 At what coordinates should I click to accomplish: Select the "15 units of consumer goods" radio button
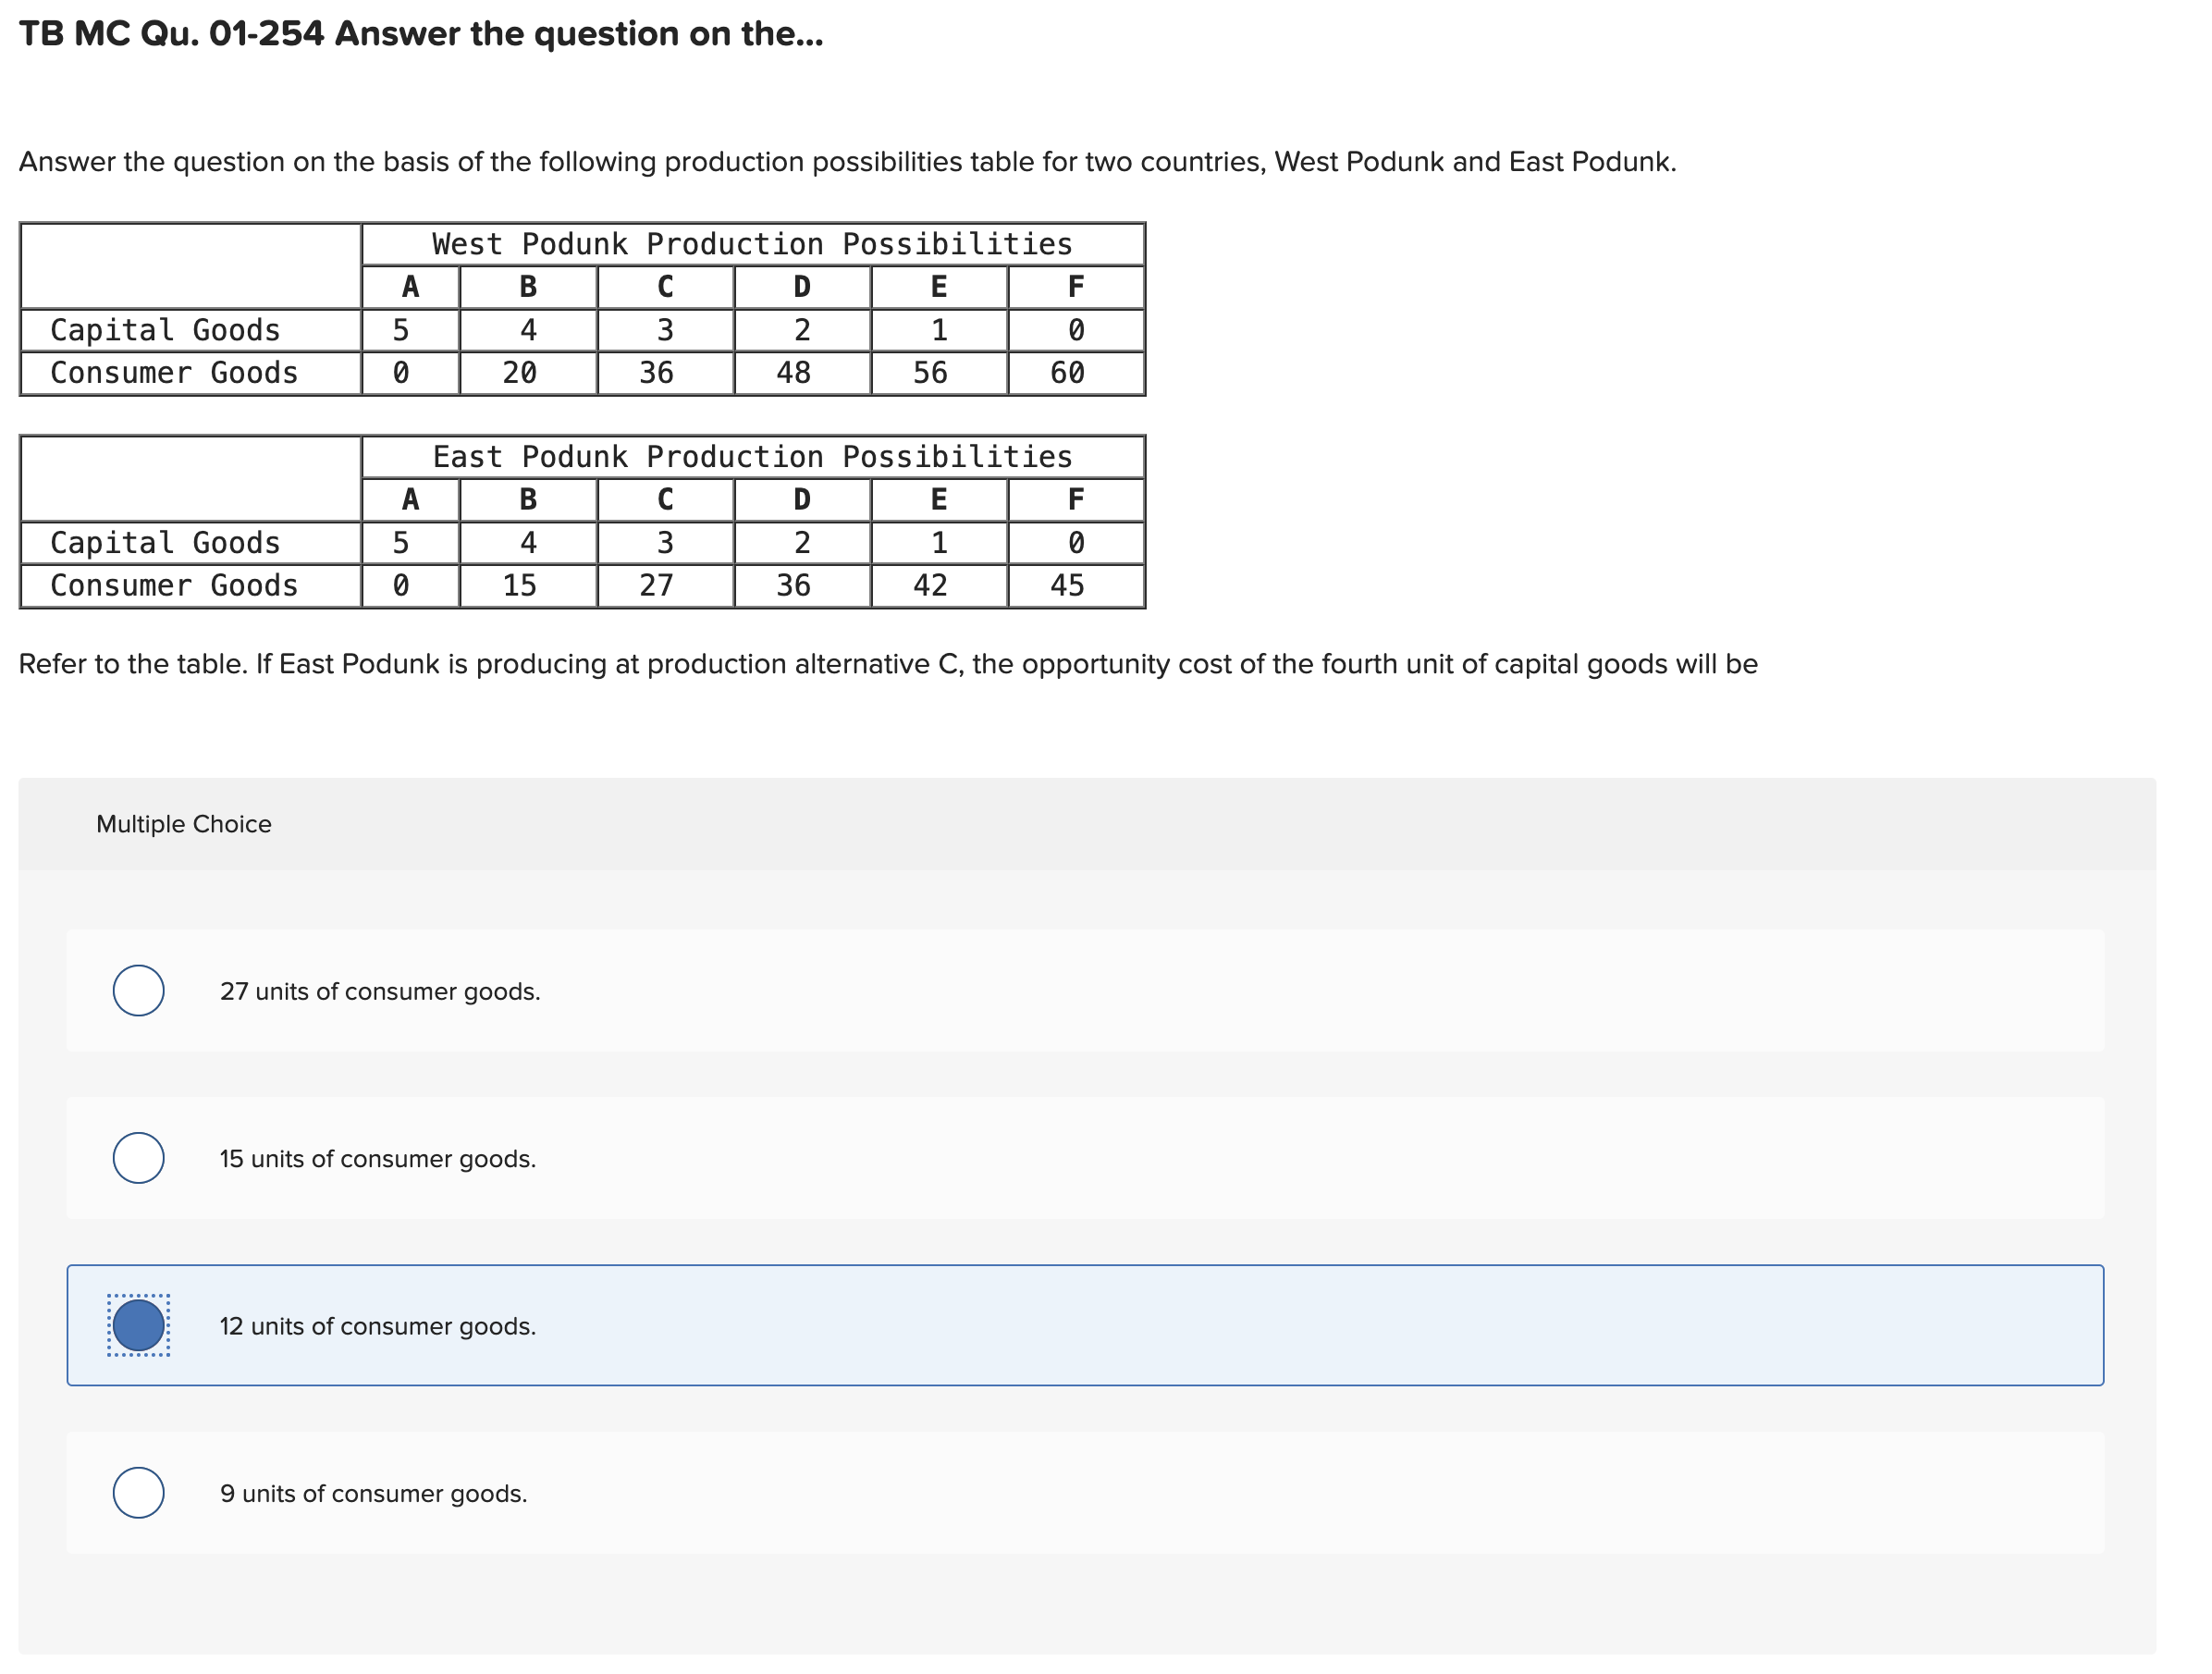click(139, 1158)
